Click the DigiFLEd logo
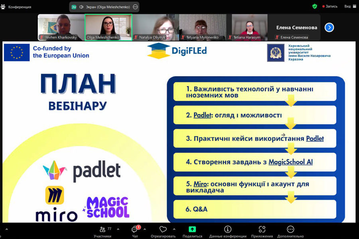 [177, 51]
